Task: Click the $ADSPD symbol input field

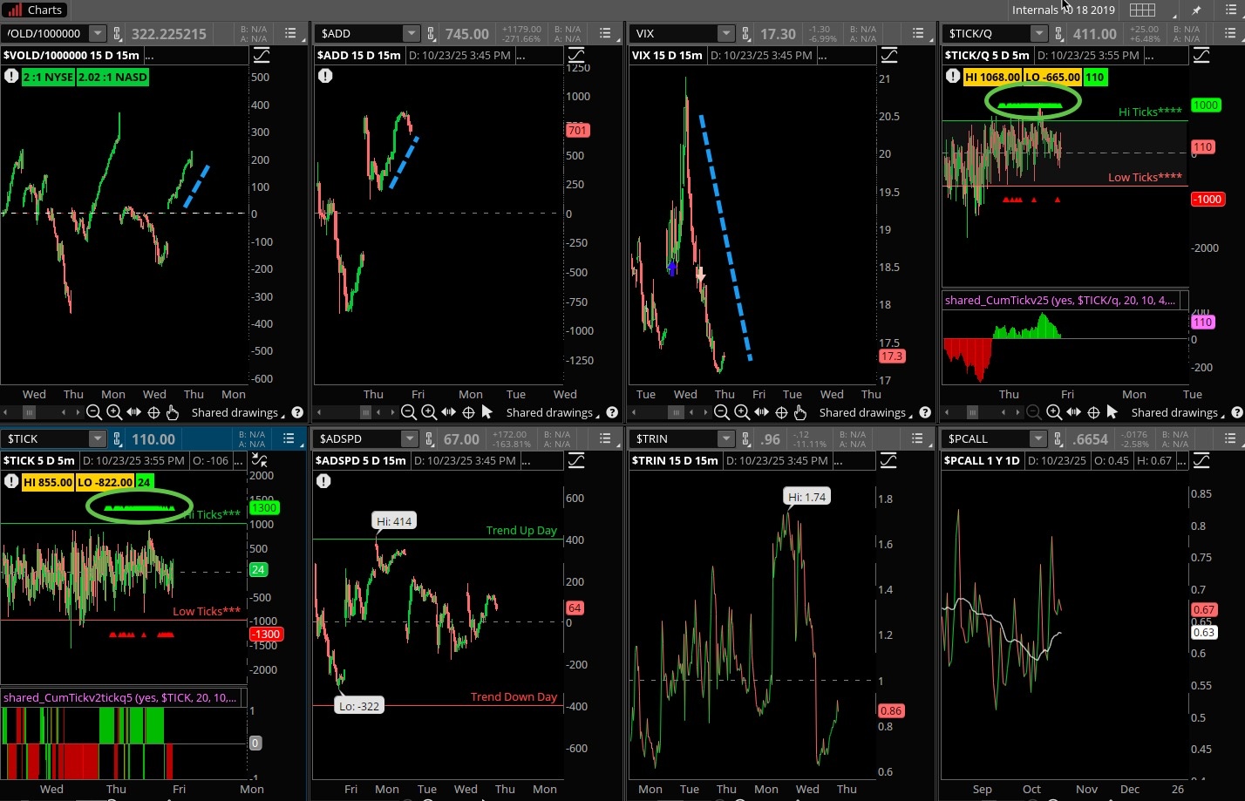Action: pos(357,439)
